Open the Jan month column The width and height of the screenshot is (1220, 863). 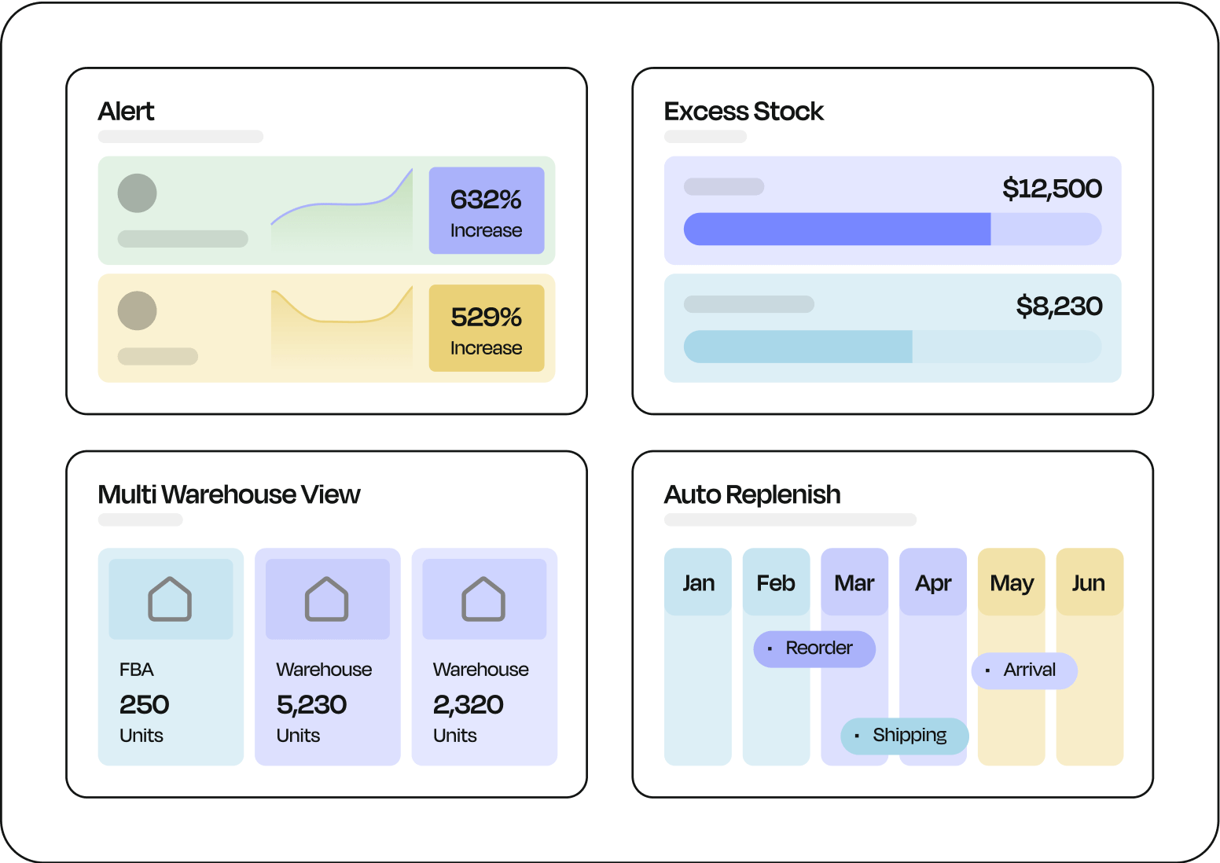[x=698, y=656]
